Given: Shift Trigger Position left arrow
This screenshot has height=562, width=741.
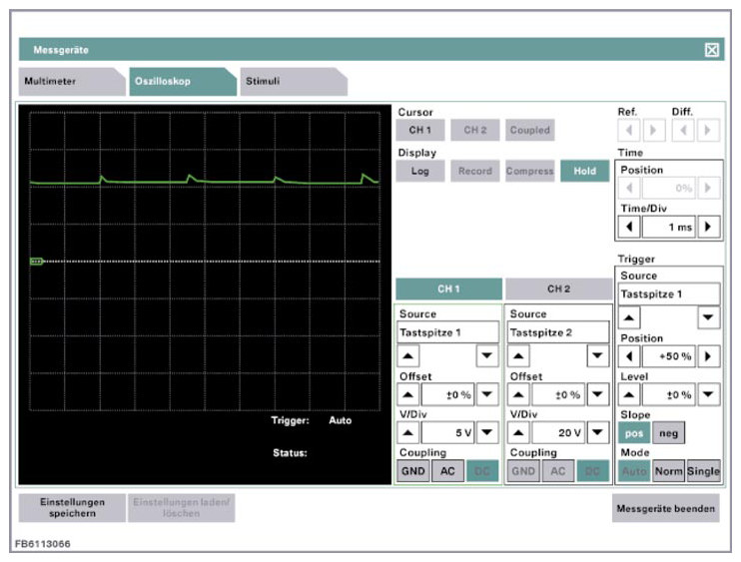Looking at the screenshot, I should click(629, 356).
